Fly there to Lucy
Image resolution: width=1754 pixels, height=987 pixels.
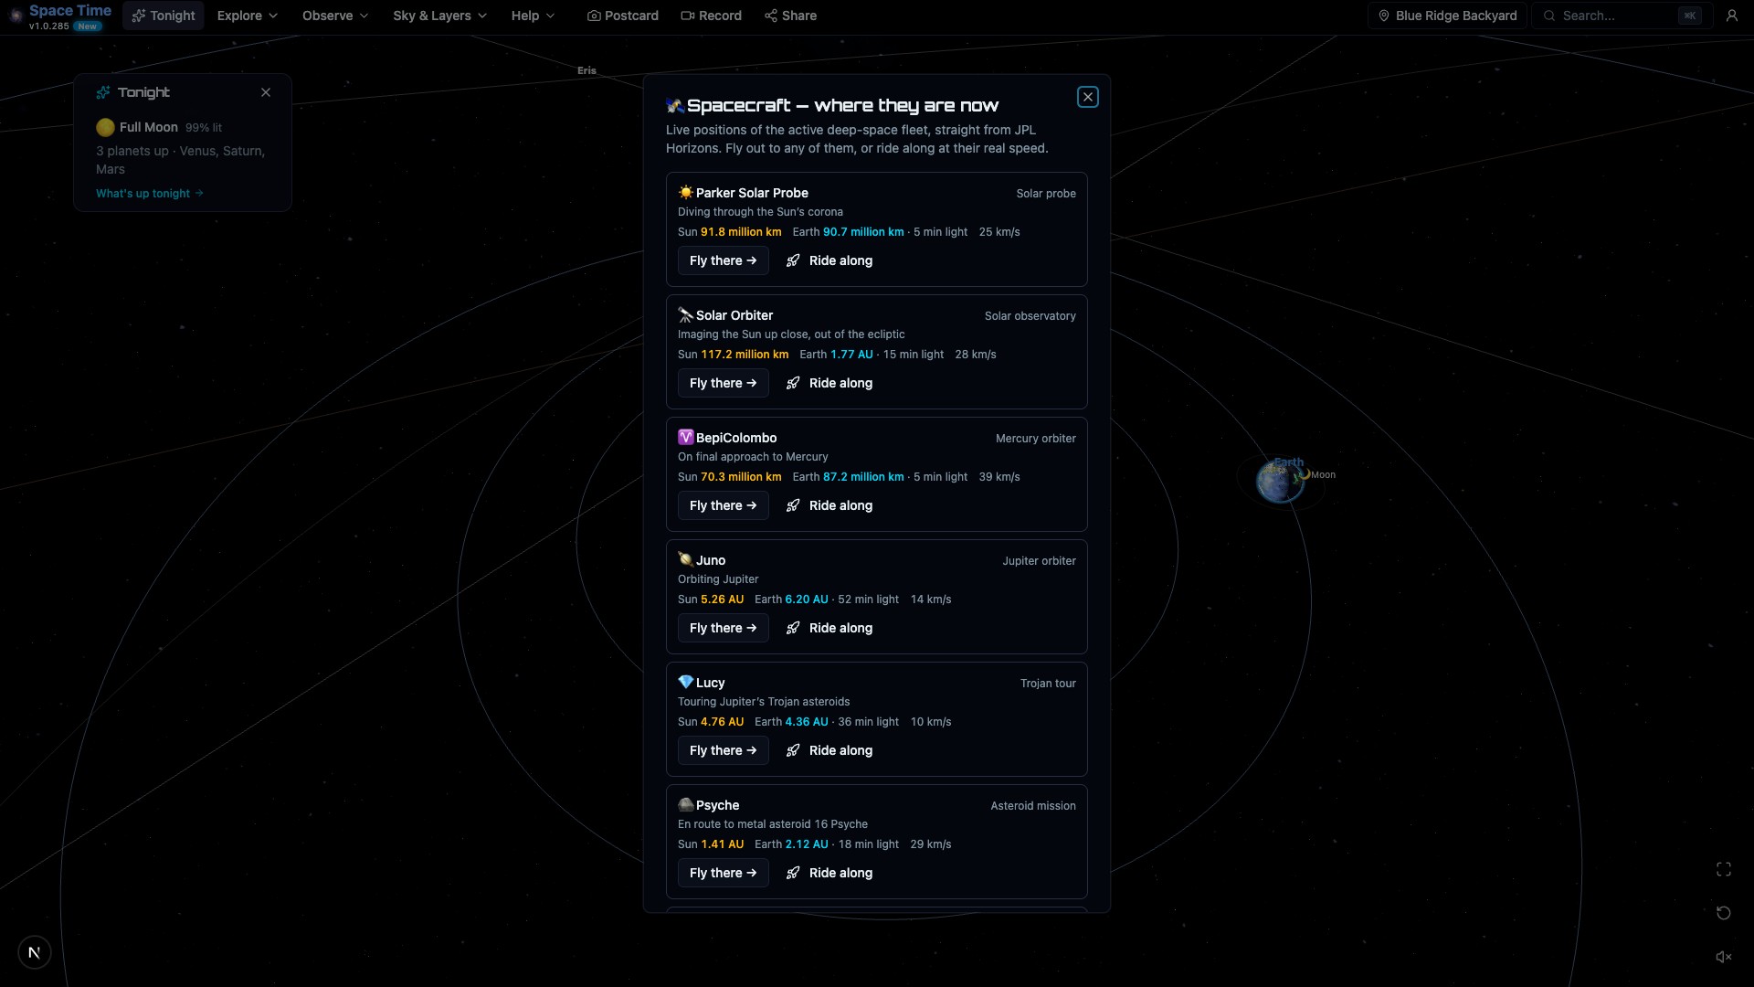pyautogui.click(x=723, y=750)
